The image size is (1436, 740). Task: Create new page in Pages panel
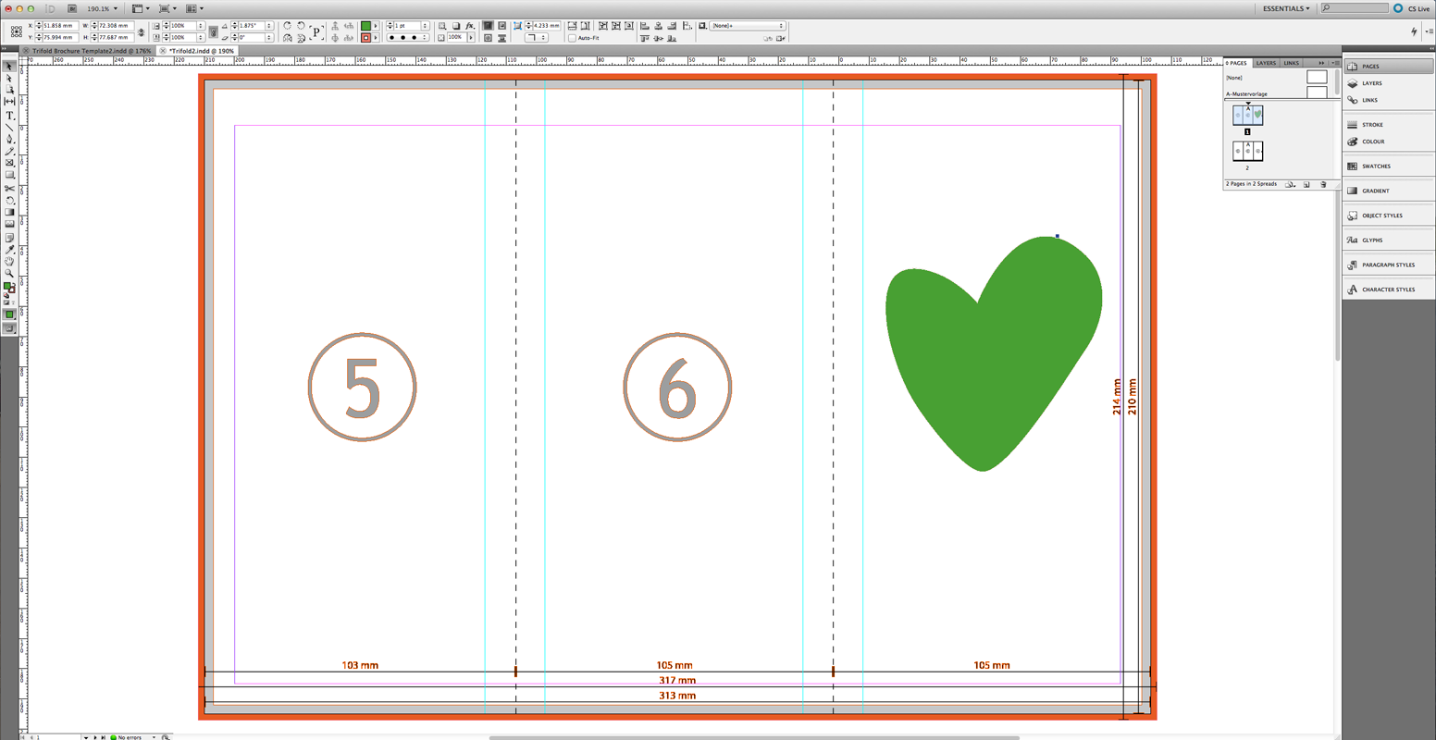(1306, 184)
